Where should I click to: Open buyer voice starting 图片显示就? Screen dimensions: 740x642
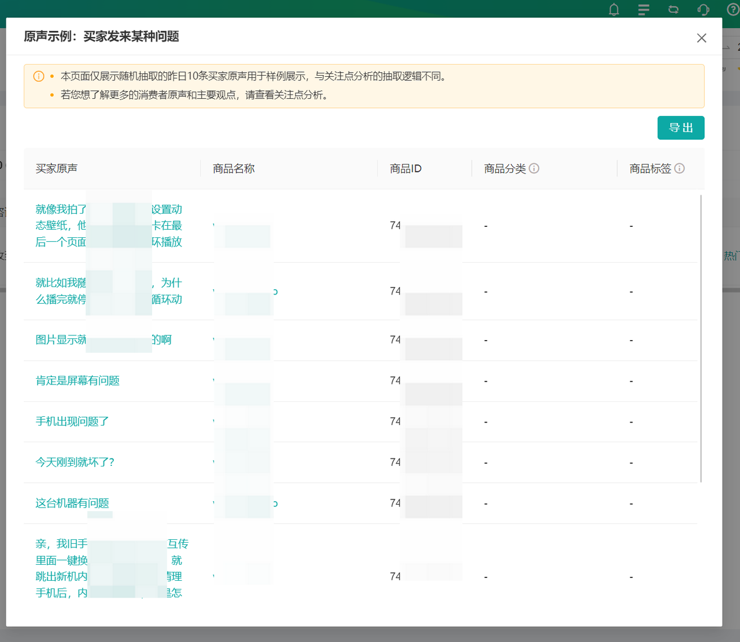[x=103, y=340]
